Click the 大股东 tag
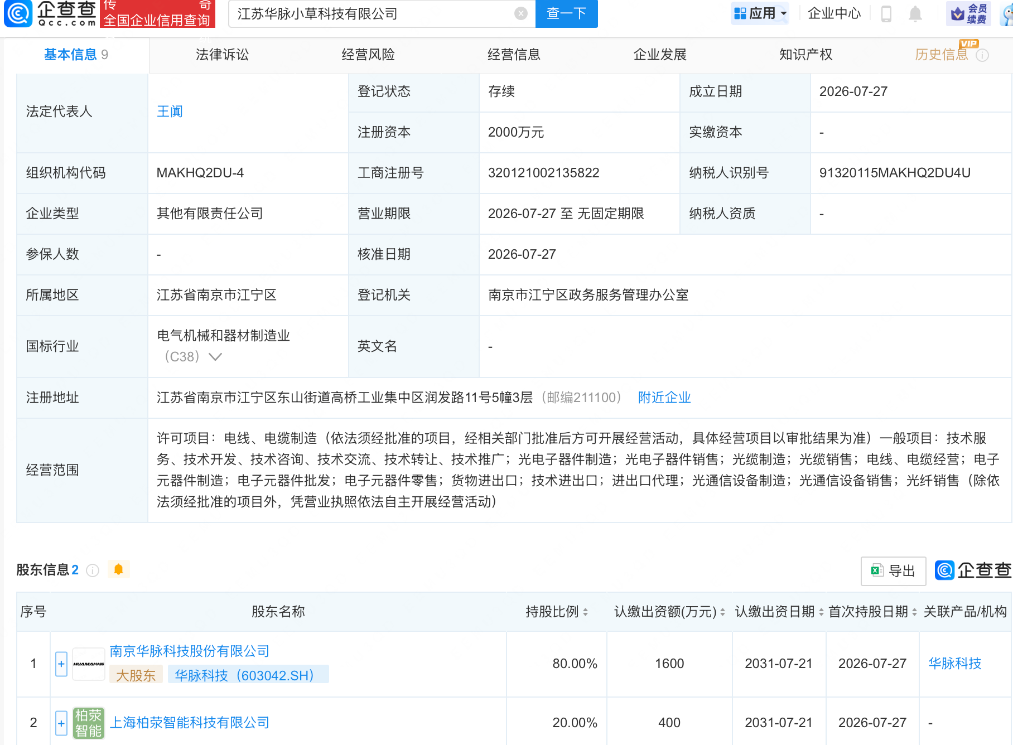 [136, 675]
